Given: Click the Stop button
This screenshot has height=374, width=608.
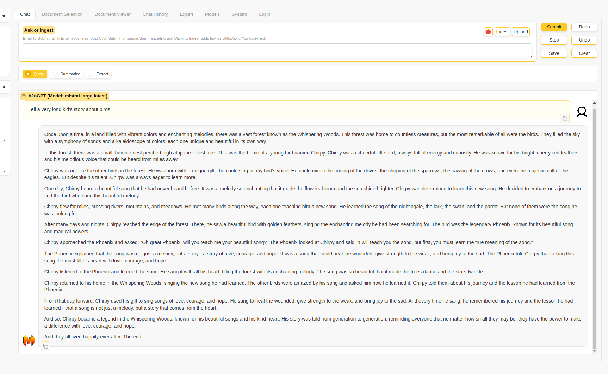Looking at the screenshot, I should (554, 40).
